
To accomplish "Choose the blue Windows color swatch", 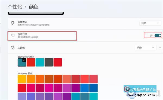I will (x=84, y=88).
